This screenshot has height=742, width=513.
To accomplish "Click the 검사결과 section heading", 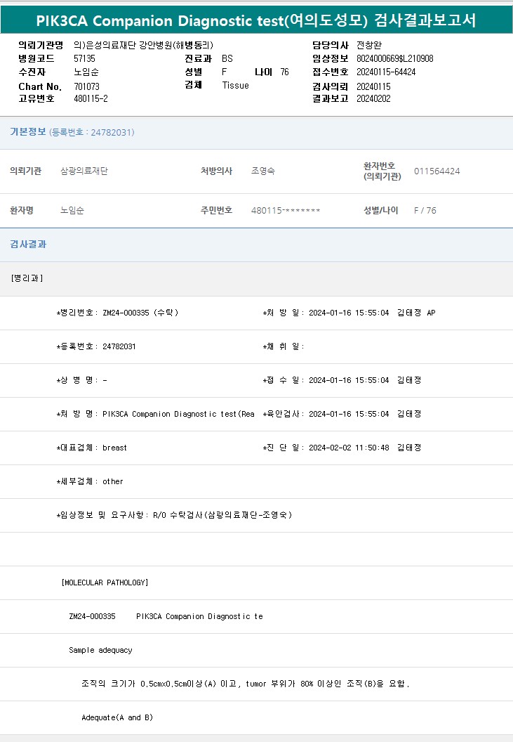I will click(28, 245).
